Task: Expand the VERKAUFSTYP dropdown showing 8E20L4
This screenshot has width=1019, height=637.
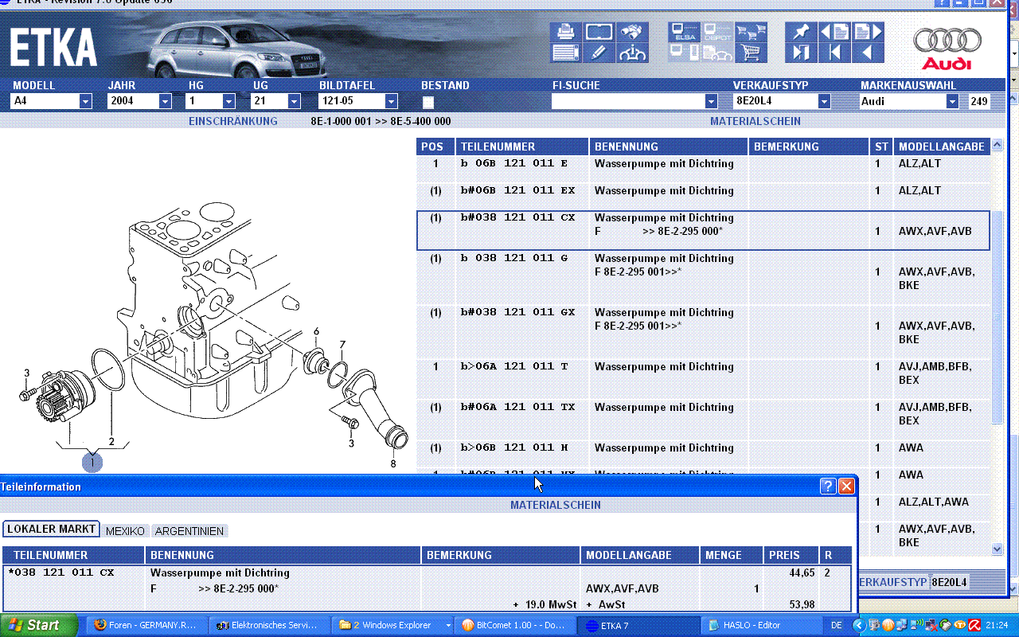Action: 824,102
